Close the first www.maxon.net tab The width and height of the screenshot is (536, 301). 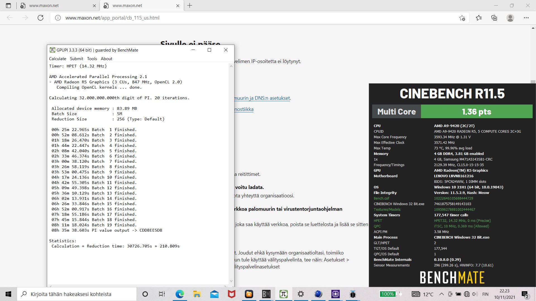[x=94, y=6]
